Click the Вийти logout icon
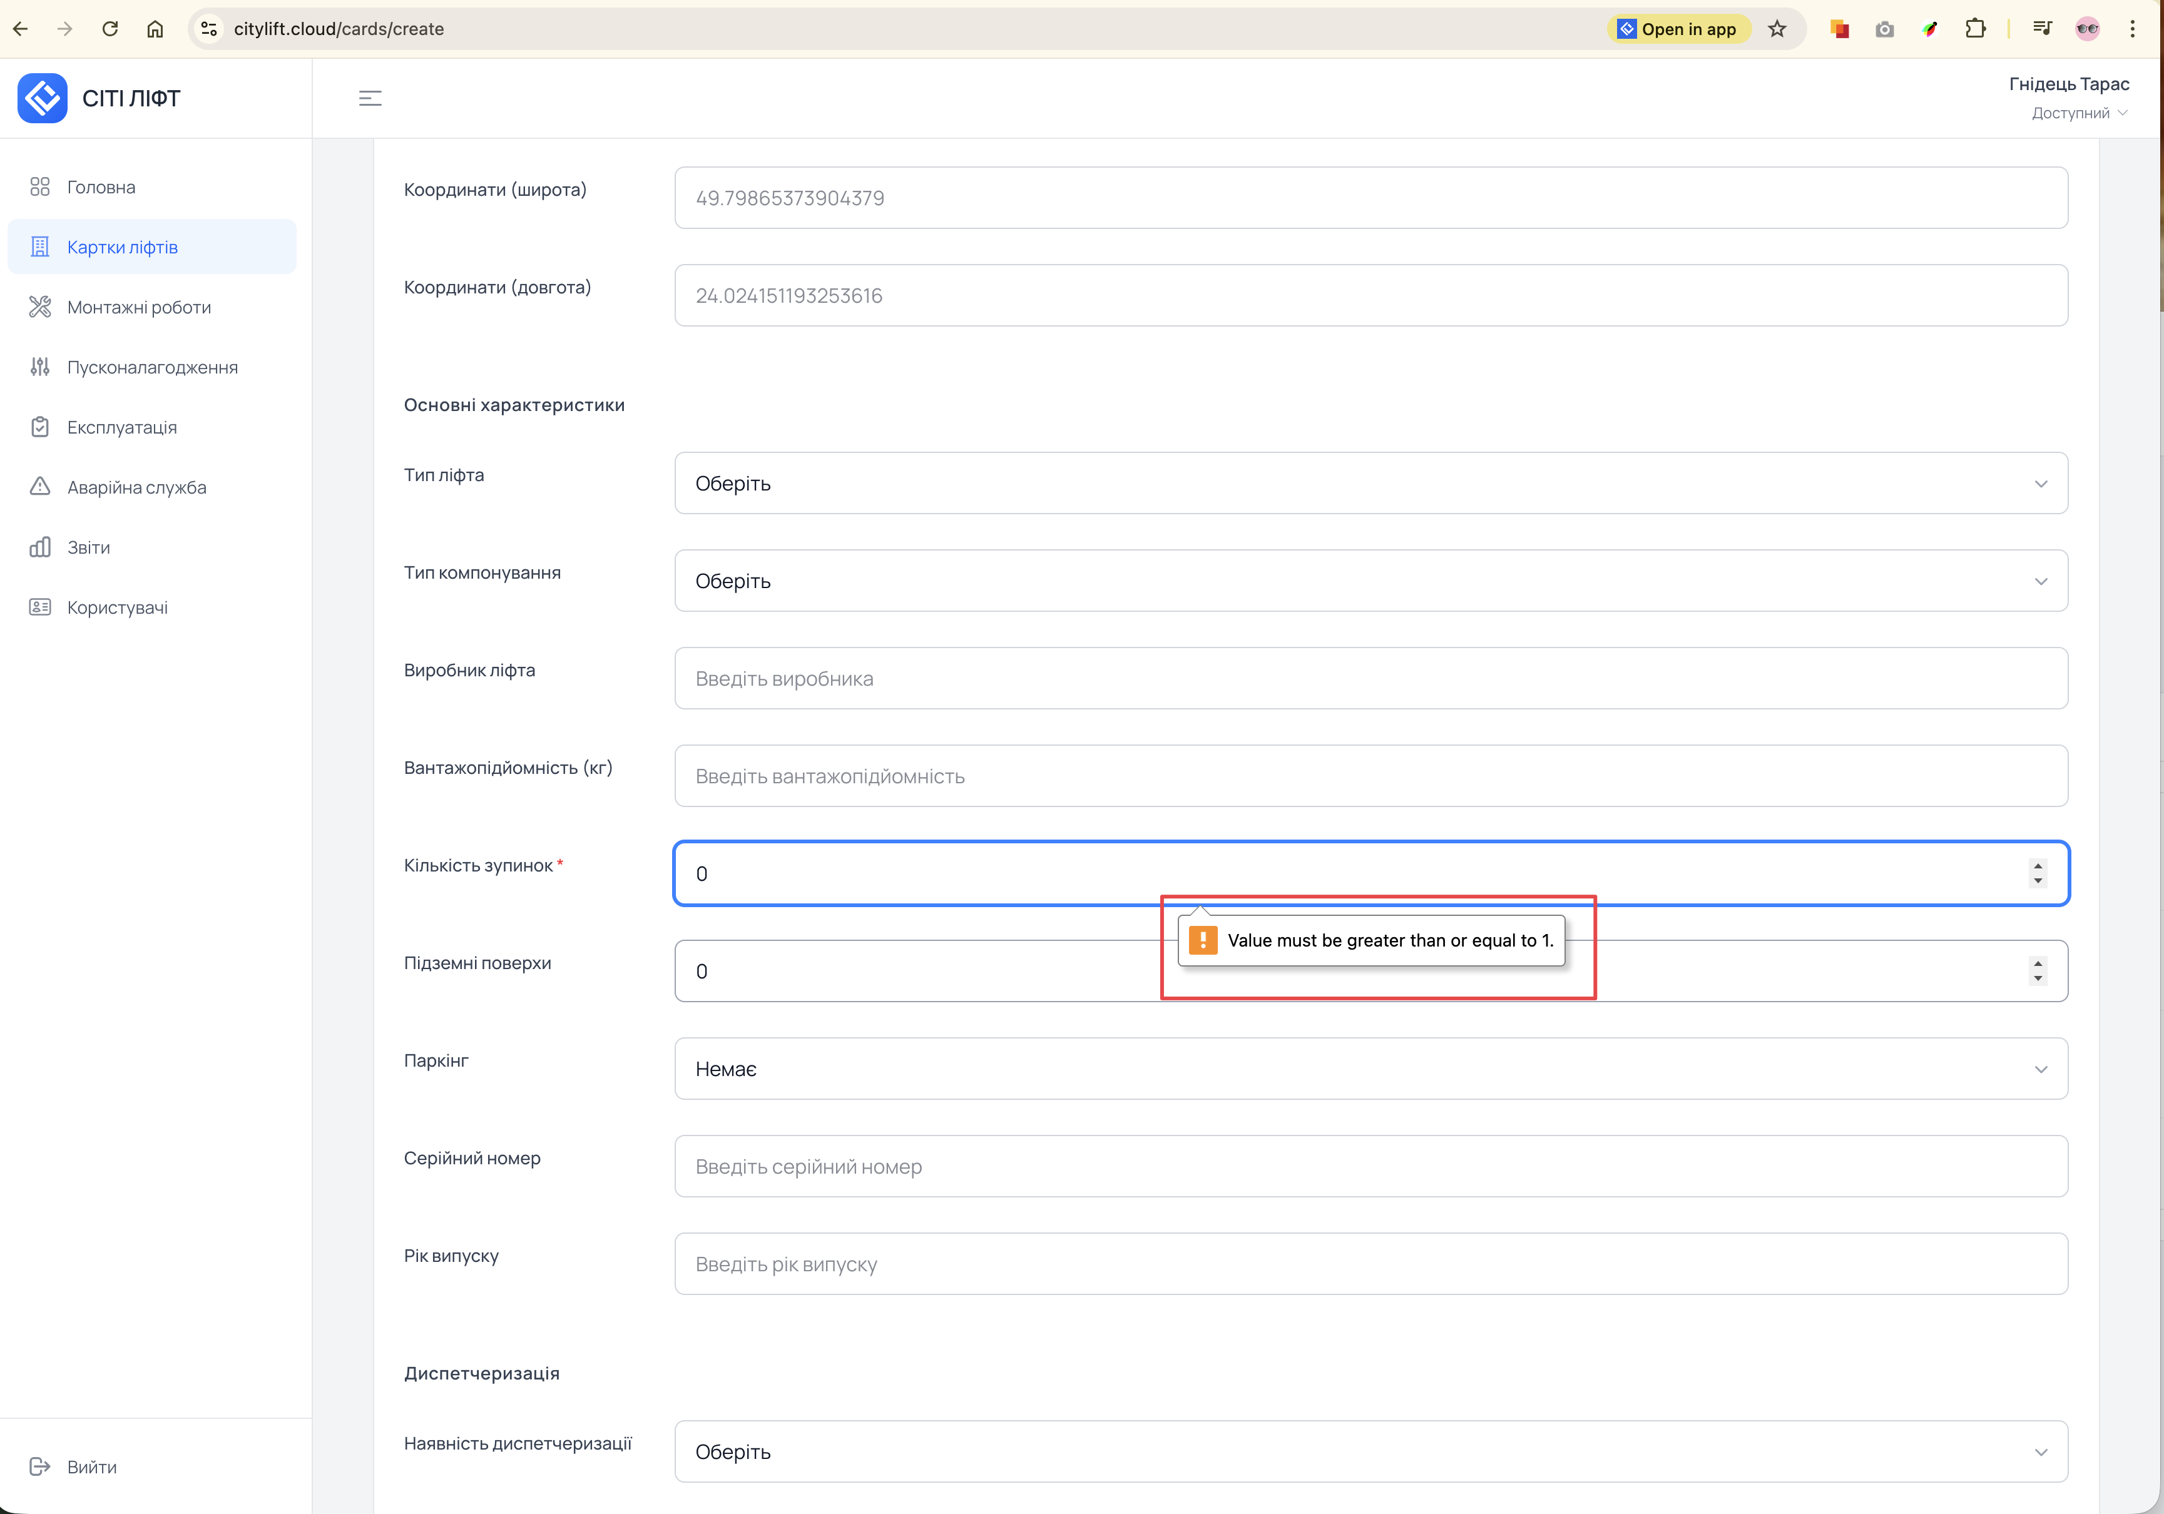Image resolution: width=2164 pixels, height=1514 pixels. 39,1466
